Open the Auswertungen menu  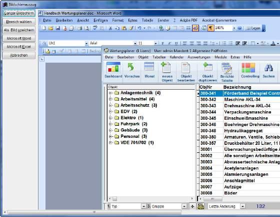[x=199, y=57]
